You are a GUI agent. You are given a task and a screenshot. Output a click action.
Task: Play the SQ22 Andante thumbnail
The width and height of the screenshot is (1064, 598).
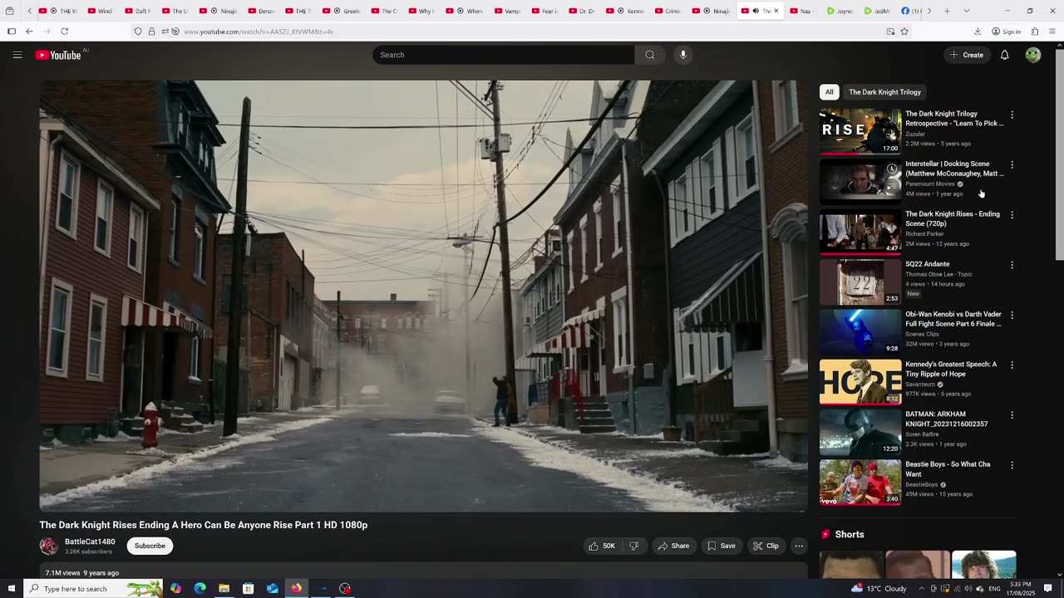pos(860,282)
